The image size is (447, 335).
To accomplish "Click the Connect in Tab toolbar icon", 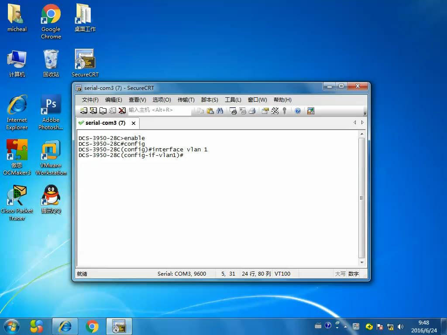I will pos(103,111).
